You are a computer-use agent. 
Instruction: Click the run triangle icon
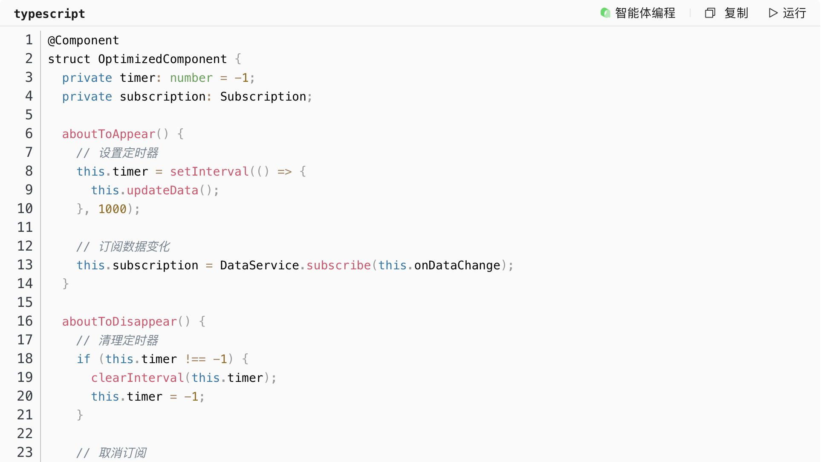773,13
